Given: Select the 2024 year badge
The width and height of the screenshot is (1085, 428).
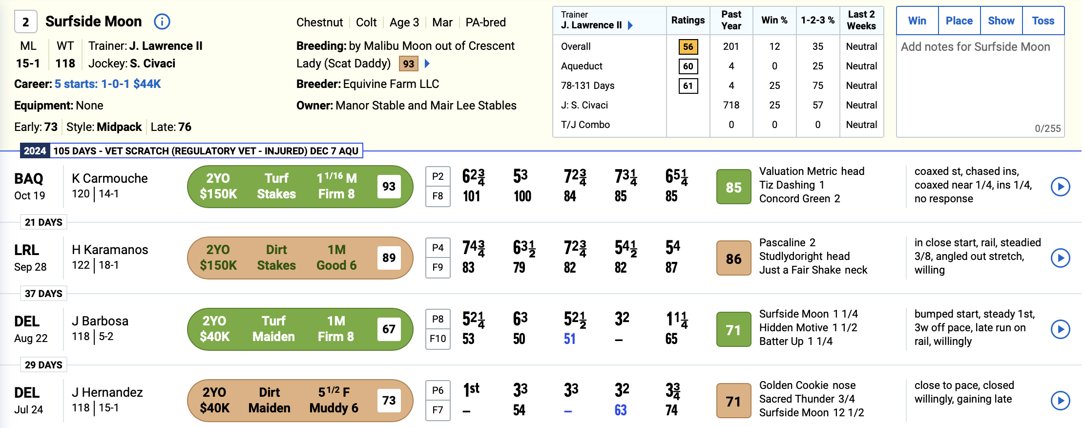Looking at the screenshot, I should point(34,151).
